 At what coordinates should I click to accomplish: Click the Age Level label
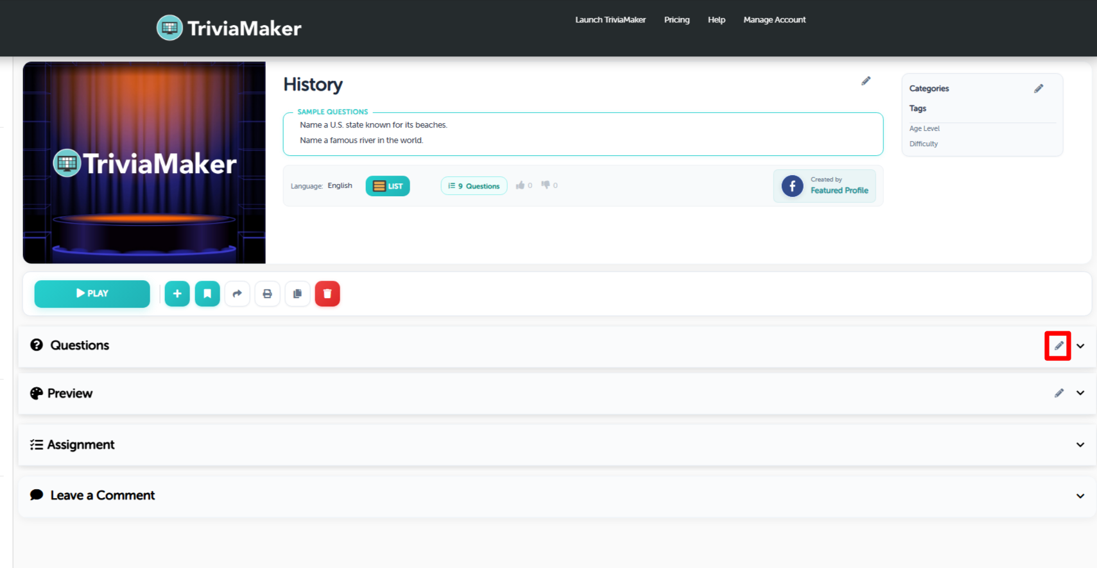(924, 128)
